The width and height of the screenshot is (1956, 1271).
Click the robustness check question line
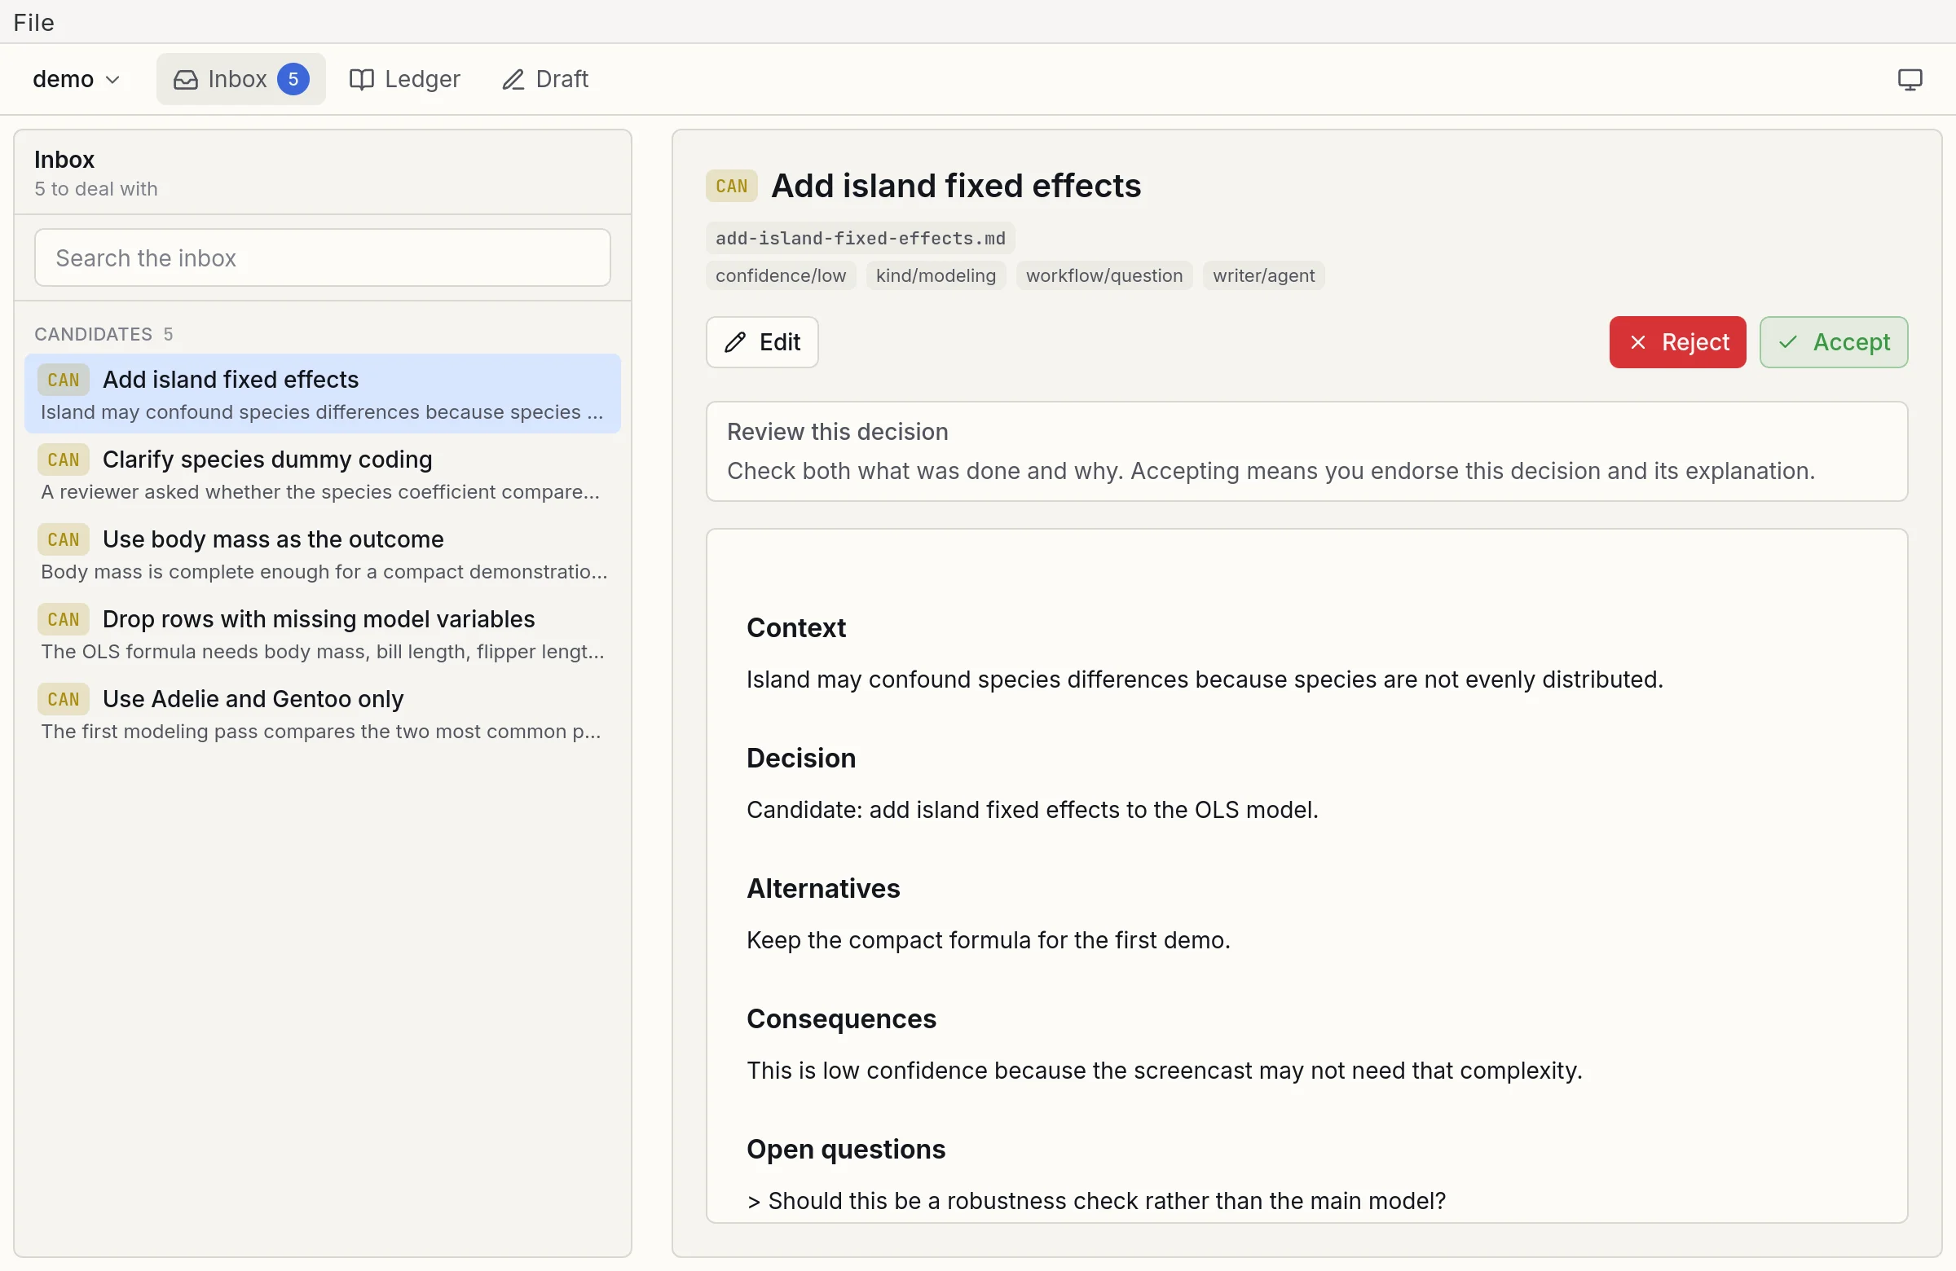click(1095, 1200)
